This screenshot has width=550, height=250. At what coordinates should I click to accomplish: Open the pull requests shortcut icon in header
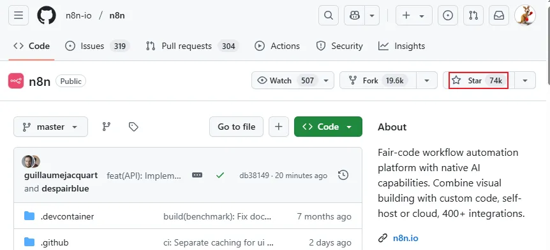(x=473, y=15)
